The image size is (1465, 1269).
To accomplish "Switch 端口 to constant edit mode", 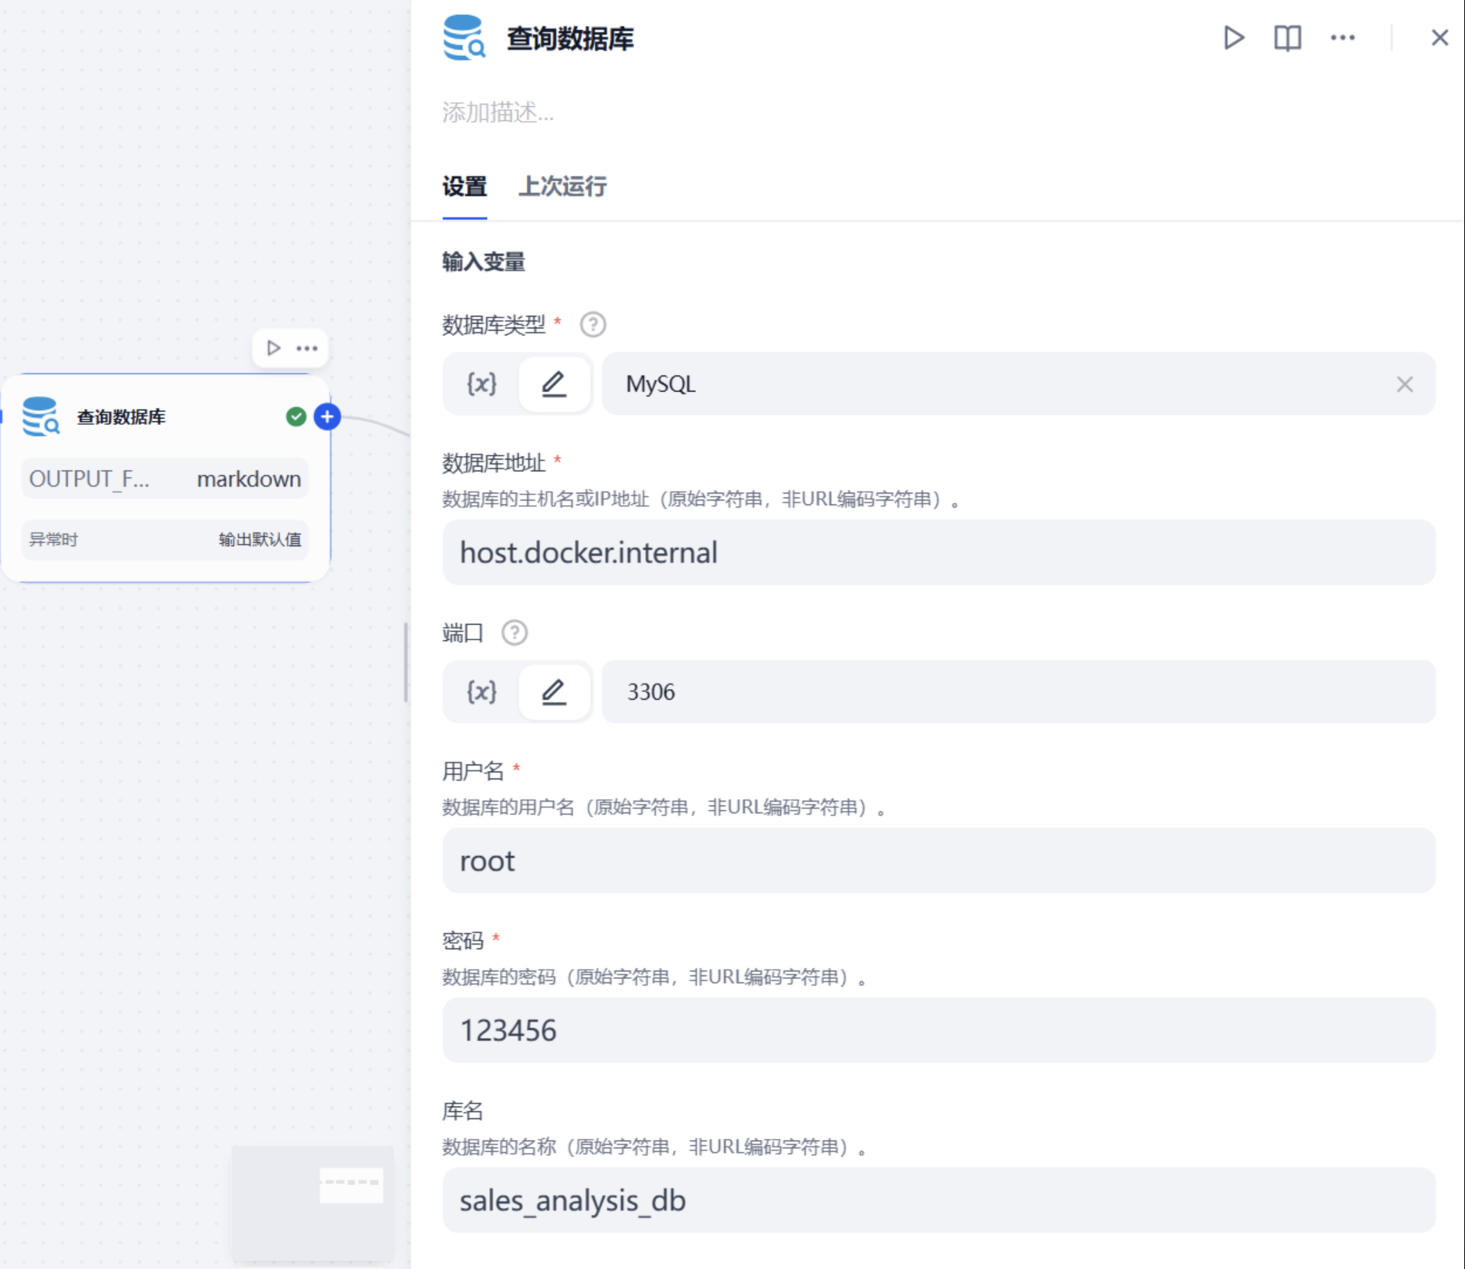I will [x=554, y=692].
